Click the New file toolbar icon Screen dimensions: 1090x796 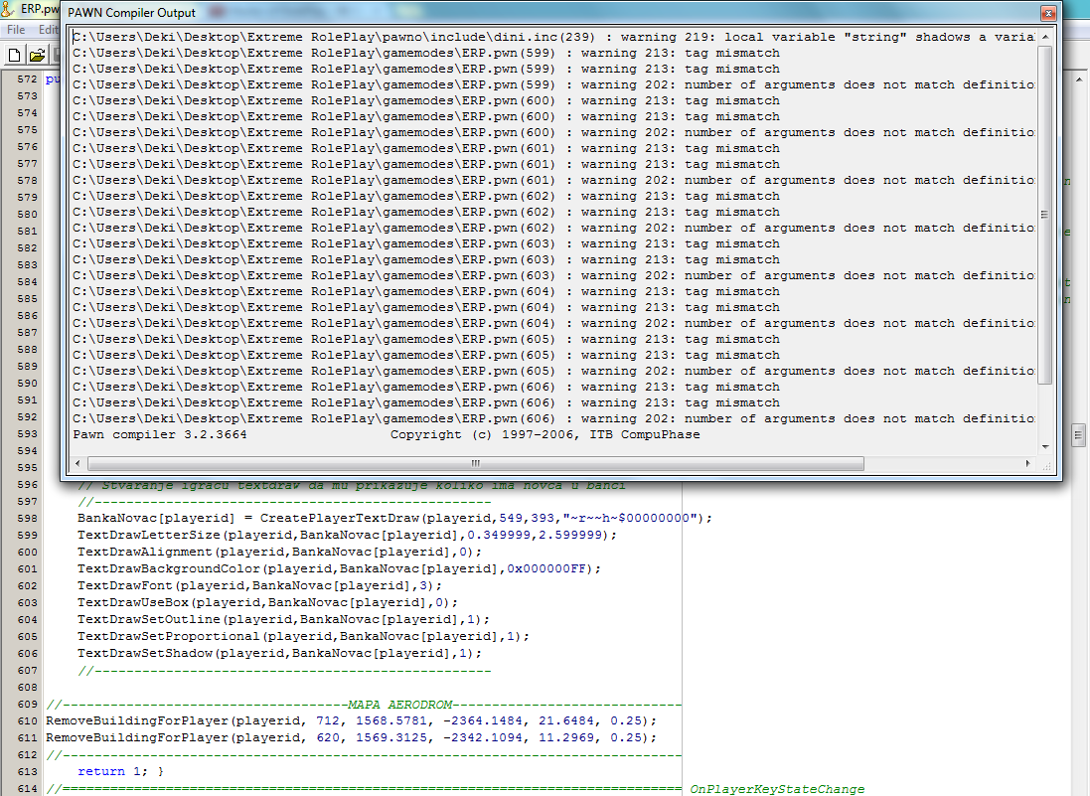[15, 55]
